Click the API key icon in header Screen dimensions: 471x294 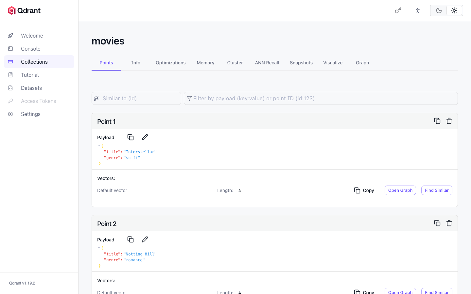tap(398, 10)
